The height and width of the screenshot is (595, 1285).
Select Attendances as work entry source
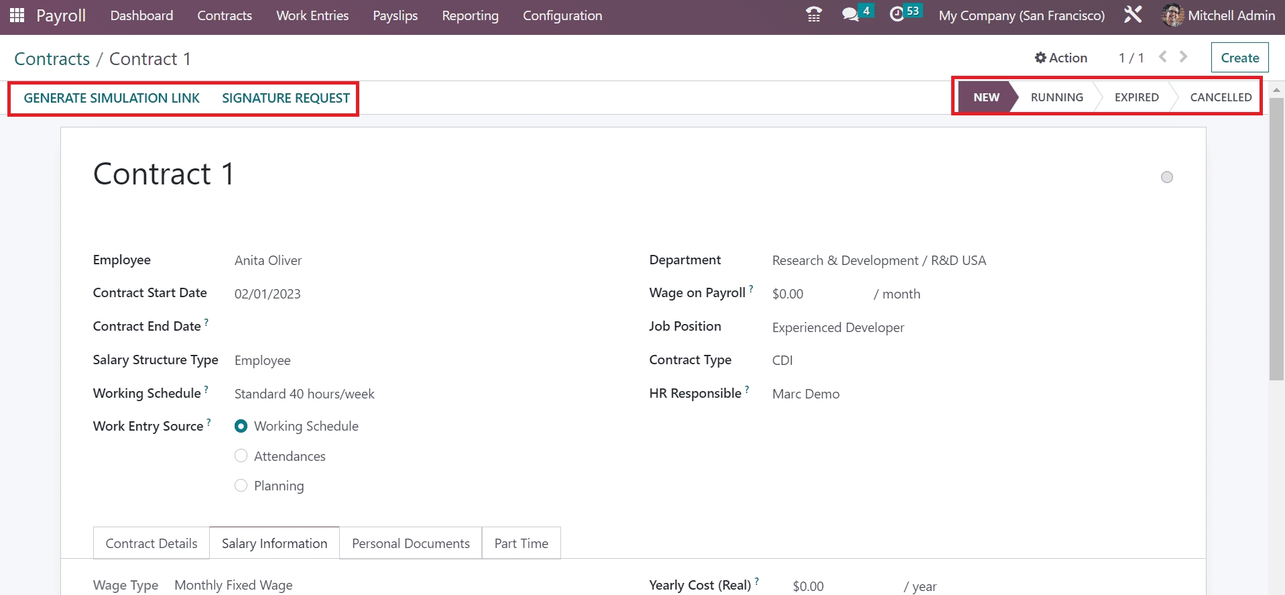[241, 456]
